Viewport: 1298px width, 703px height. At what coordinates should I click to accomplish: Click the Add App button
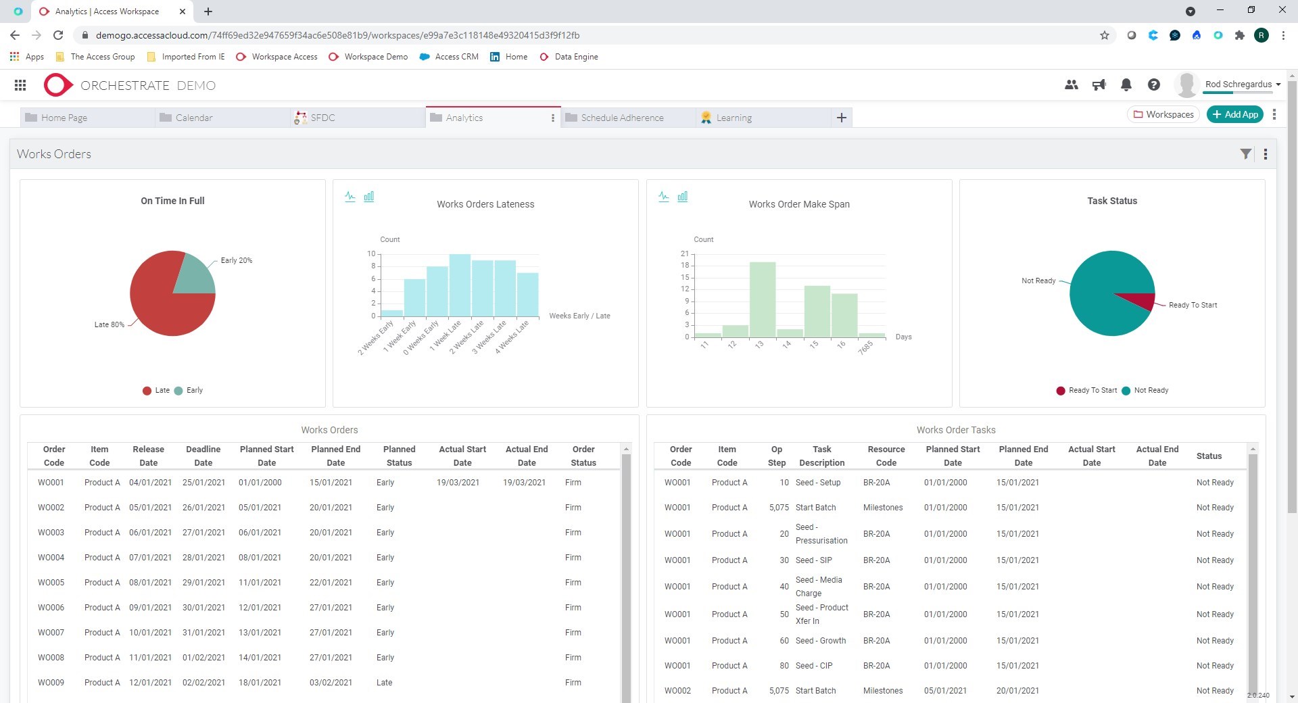coord(1234,114)
